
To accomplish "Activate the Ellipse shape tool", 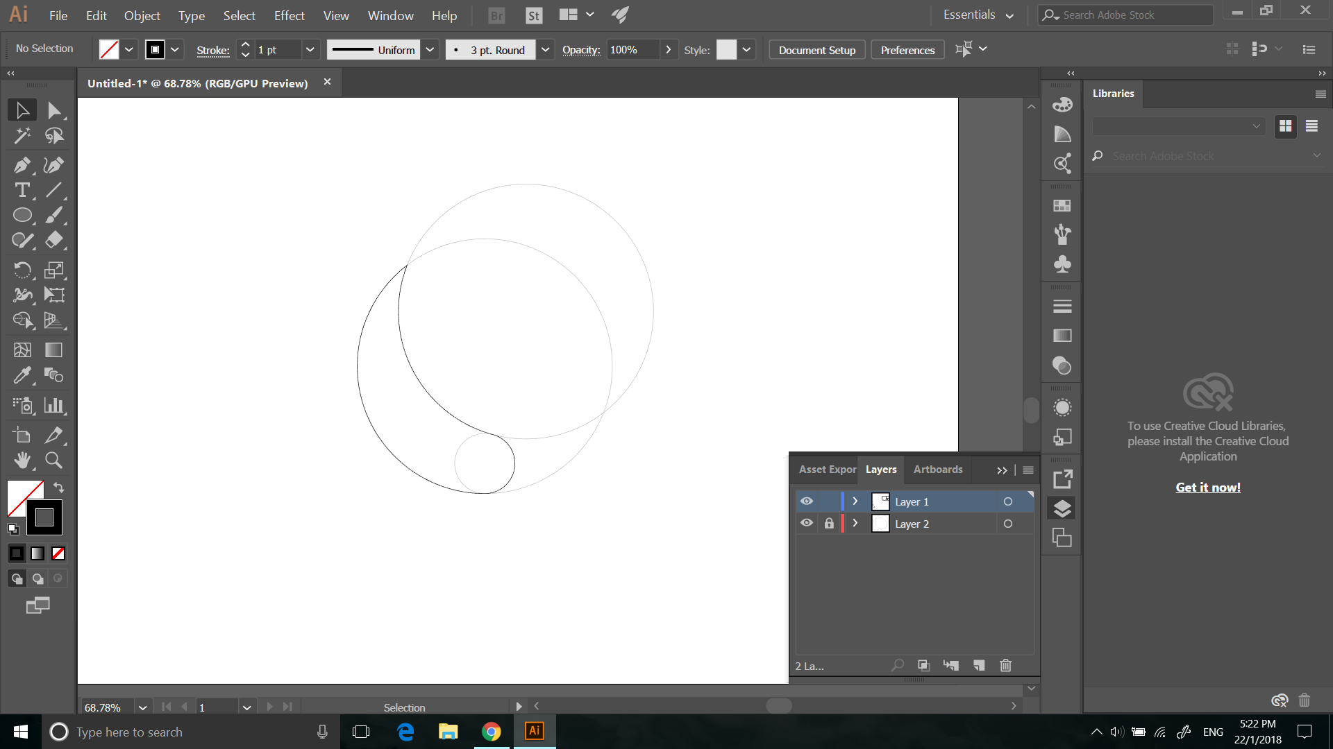I will tap(22, 216).
